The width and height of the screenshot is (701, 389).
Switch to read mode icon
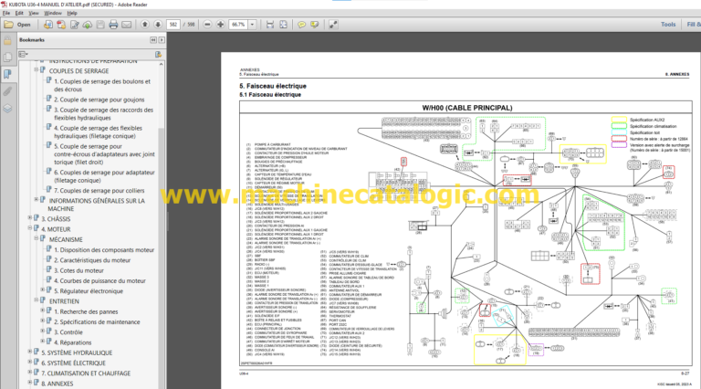333,25
